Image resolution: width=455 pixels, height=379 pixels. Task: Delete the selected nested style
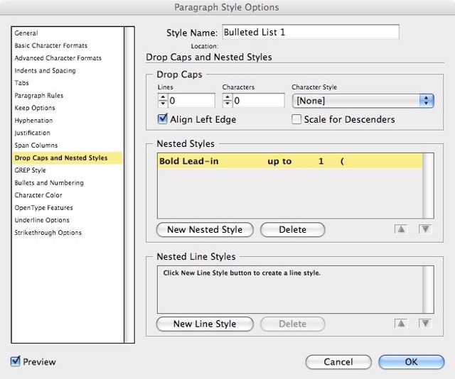click(x=292, y=229)
